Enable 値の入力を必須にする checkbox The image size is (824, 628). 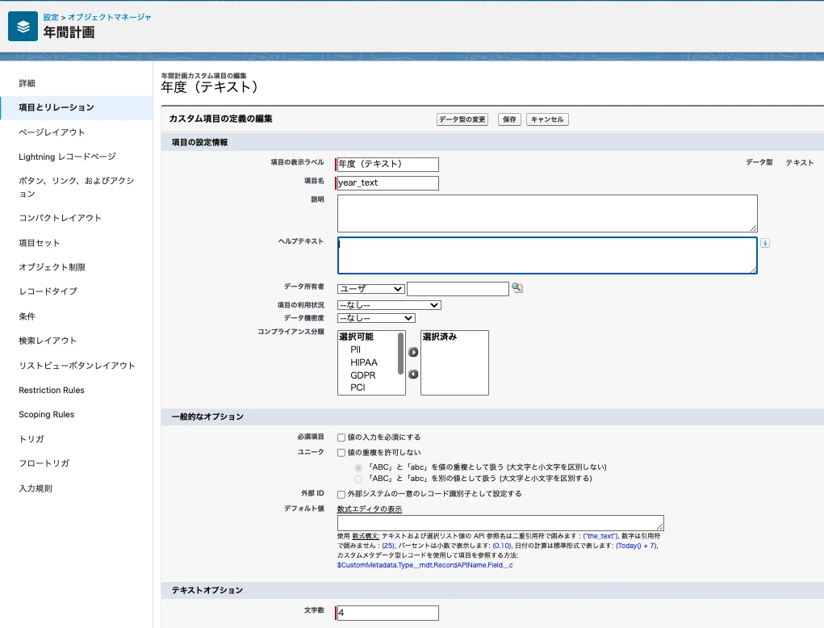click(341, 438)
